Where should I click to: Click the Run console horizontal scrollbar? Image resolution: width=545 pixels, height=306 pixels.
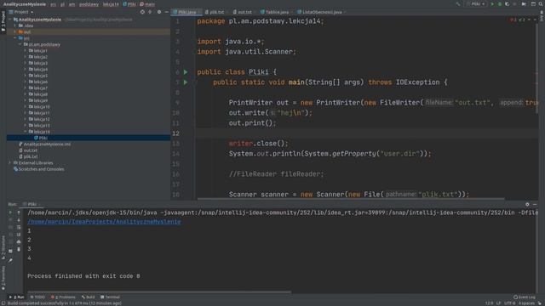coord(159,292)
